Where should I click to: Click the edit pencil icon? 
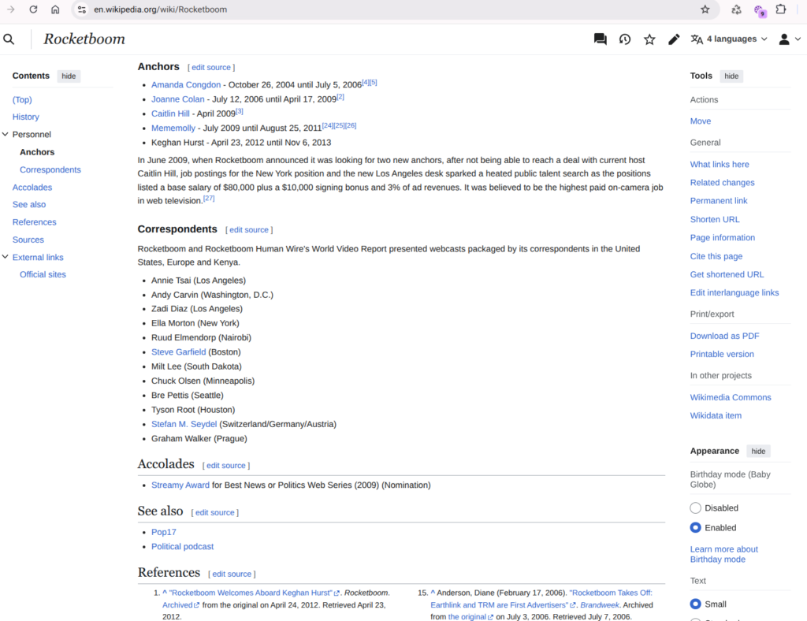(674, 39)
